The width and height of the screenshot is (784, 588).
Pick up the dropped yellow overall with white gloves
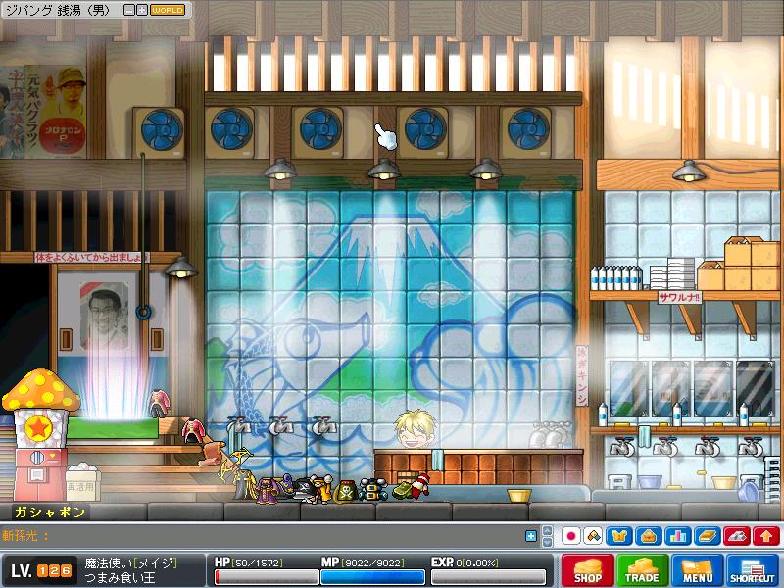coord(323,488)
